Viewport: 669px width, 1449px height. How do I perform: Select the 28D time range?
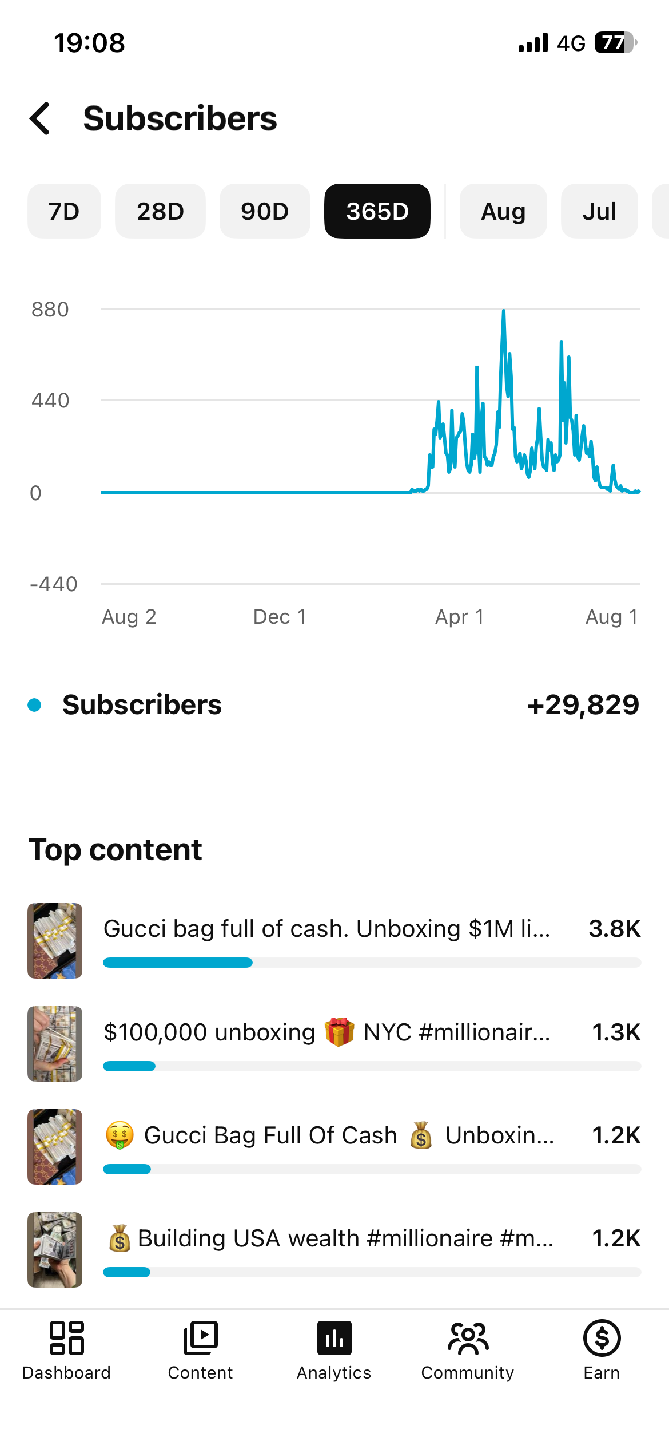[x=160, y=211]
